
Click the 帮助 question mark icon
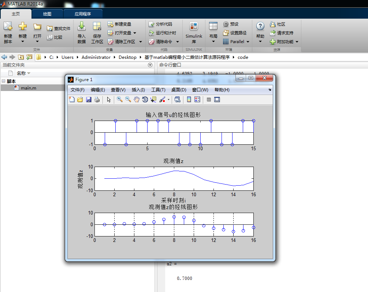coord(260,26)
